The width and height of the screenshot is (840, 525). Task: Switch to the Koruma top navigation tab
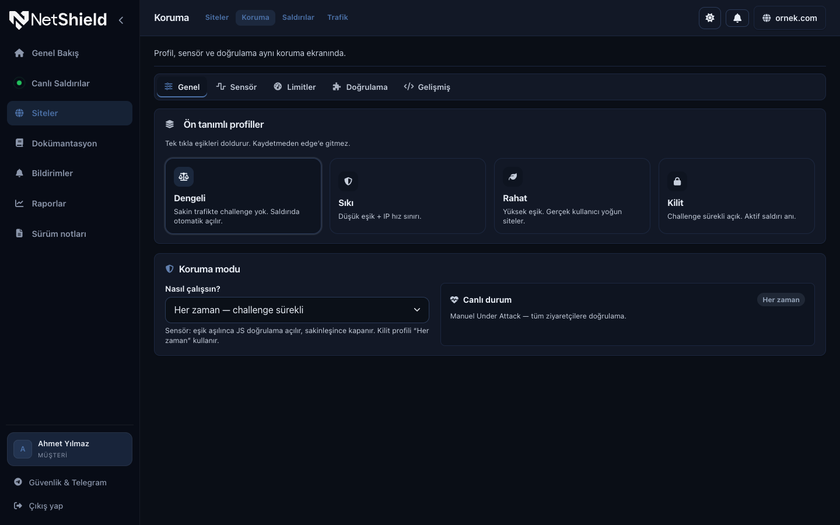click(x=256, y=17)
